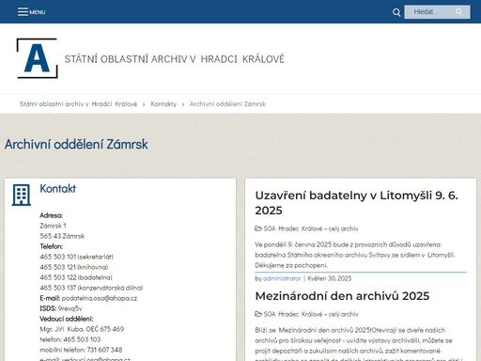Open the hamburger MENU icon
Screen dimensions: 481x361
pos(23,11)
